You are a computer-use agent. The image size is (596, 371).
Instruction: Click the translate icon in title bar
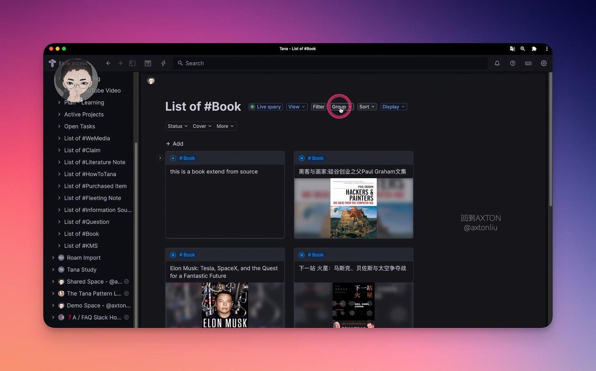tap(512, 49)
